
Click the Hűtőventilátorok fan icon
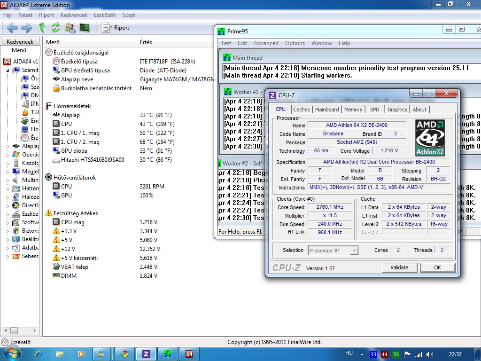(48, 177)
